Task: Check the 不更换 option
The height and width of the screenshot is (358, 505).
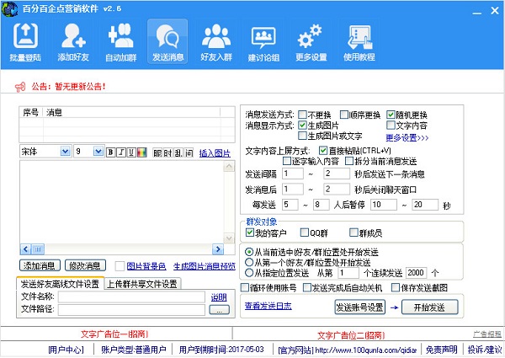Action: [302, 115]
